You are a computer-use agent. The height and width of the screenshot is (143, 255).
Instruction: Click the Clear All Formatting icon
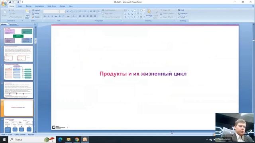(75, 12)
